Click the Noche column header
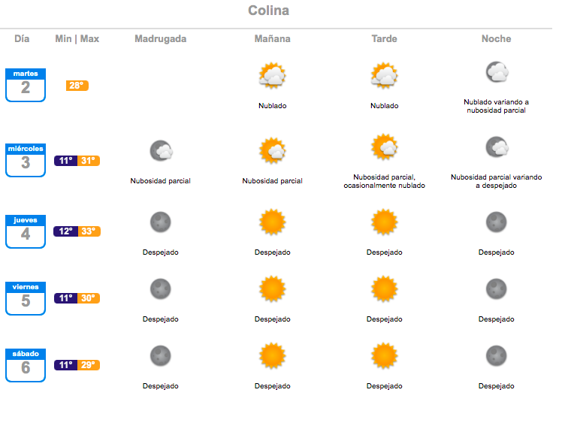The height and width of the screenshot is (441, 568). coord(497,39)
